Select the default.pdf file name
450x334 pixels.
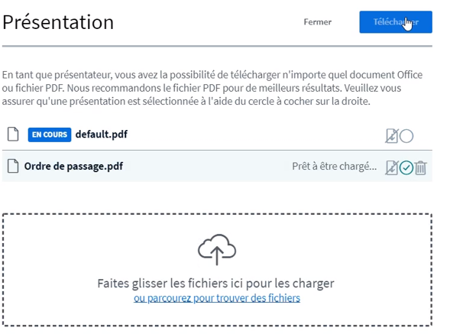[102, 134]
